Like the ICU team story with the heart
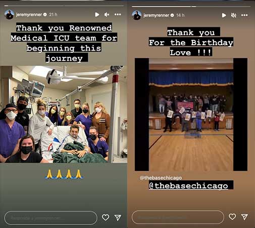 pyautogui.click(x=106, y=217)
